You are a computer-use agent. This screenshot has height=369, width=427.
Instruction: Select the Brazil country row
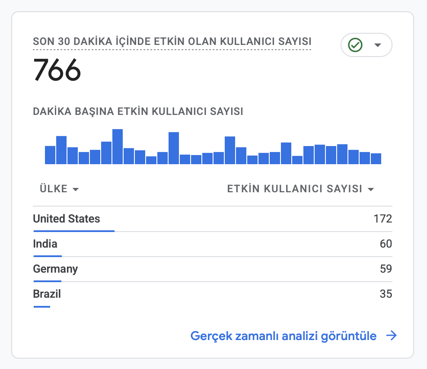(212, 295)
